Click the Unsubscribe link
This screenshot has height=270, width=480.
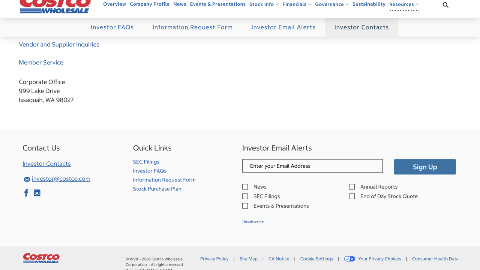[x=253, y=222]
